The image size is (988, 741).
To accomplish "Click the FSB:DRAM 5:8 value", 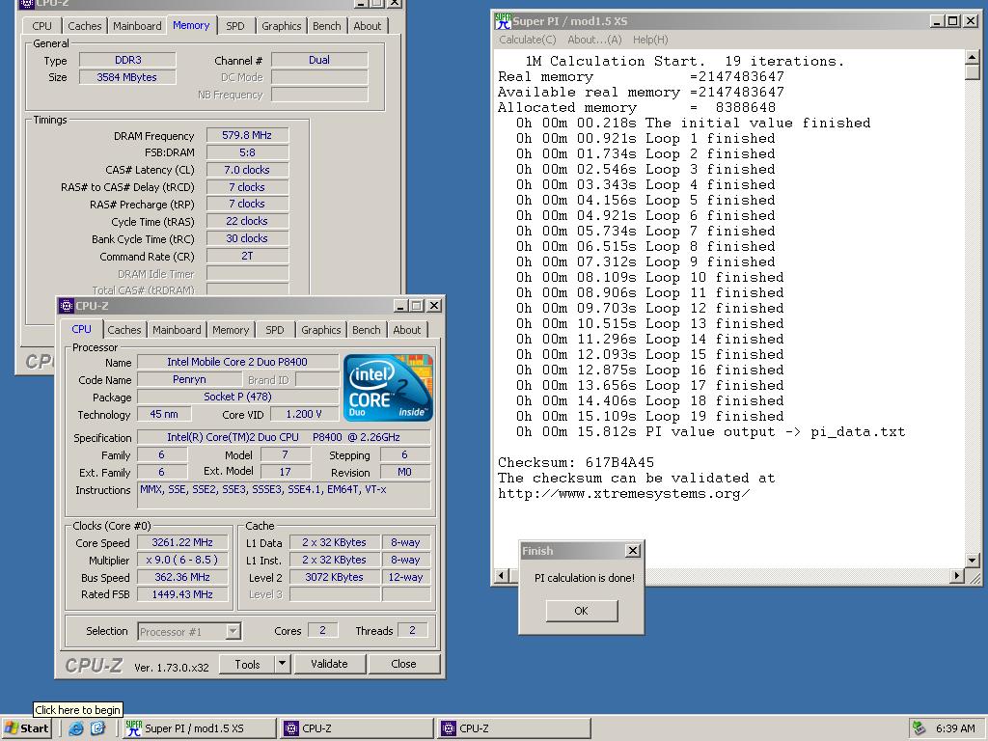I will [x=247, y=152].
